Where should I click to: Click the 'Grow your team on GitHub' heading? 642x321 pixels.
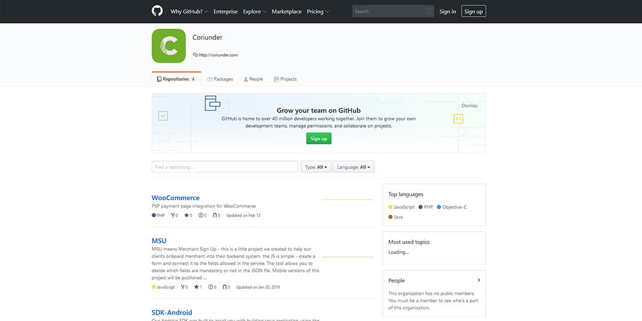318,110
